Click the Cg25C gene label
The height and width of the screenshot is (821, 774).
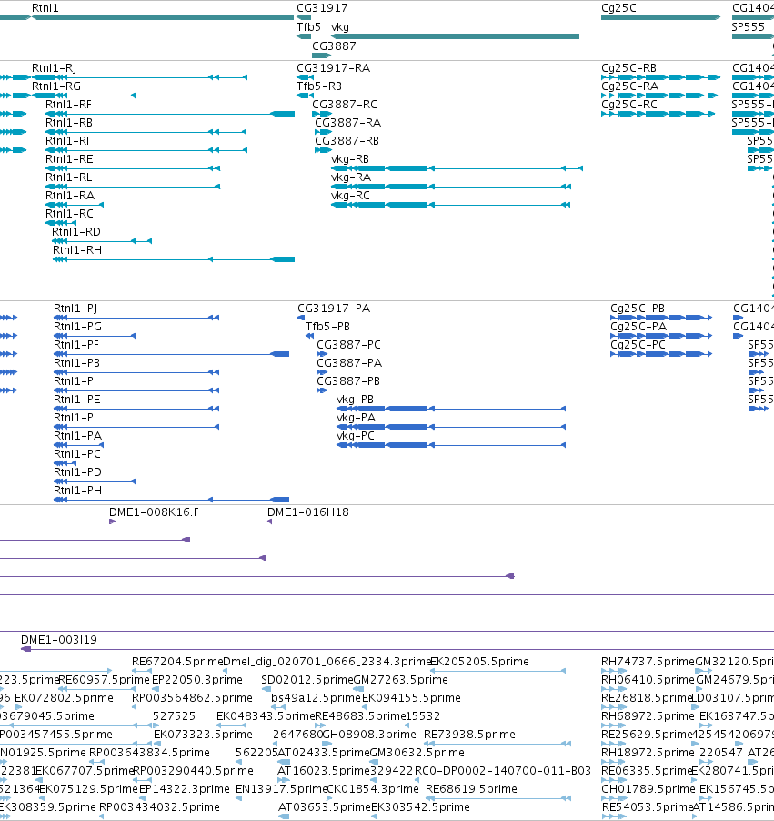pos(618,8)
